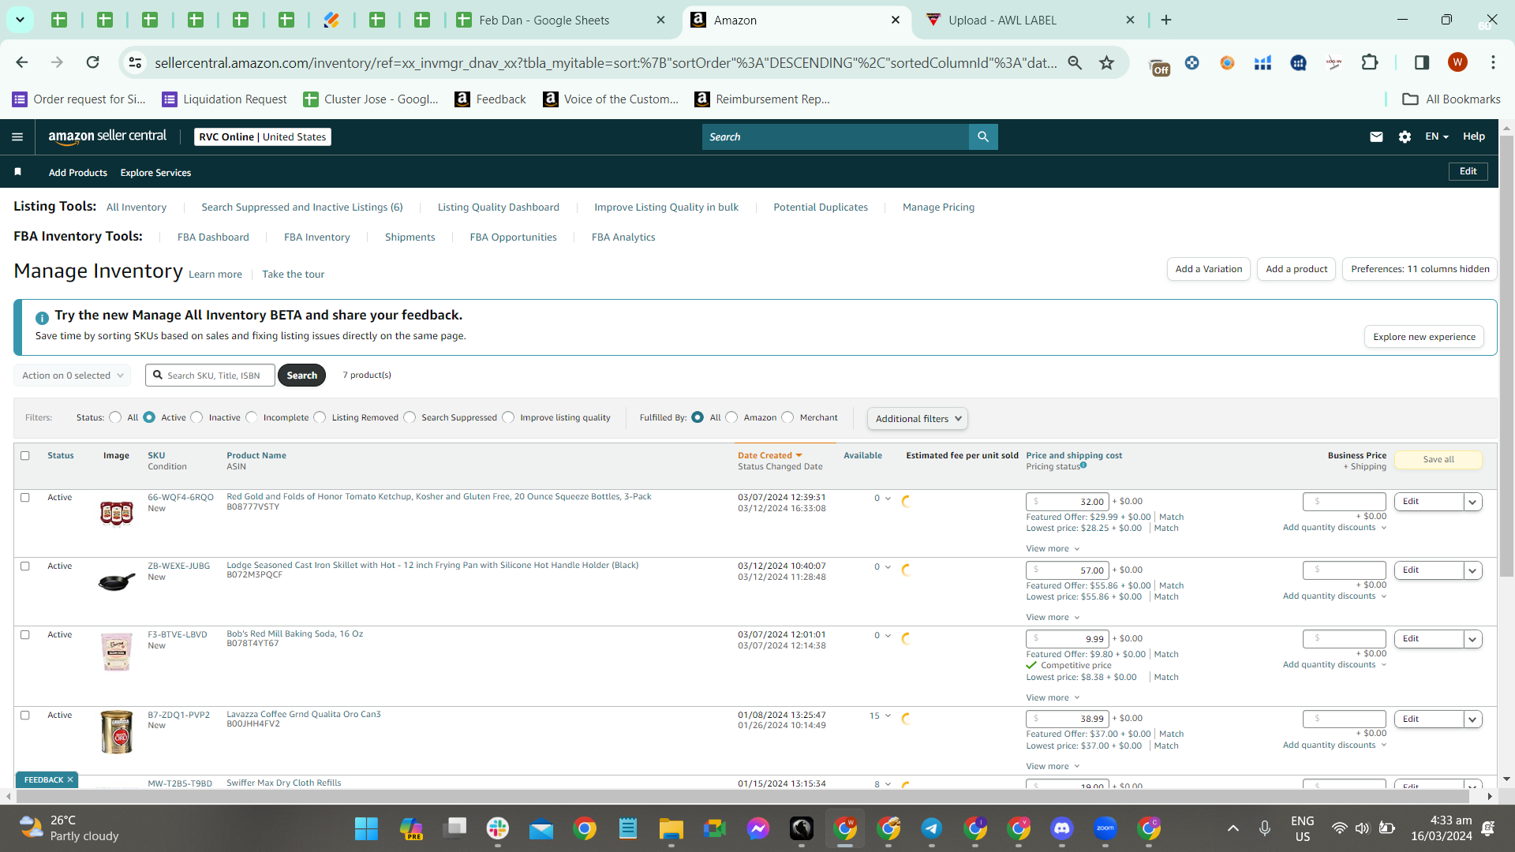Image resolution: width=1515 pixels, height=852 pixels.
Task: Click the Seller Central search magnifier button
Action: 983,136
